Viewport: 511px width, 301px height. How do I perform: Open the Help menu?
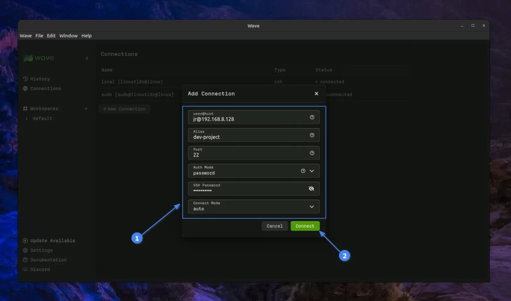click(87, 36)
